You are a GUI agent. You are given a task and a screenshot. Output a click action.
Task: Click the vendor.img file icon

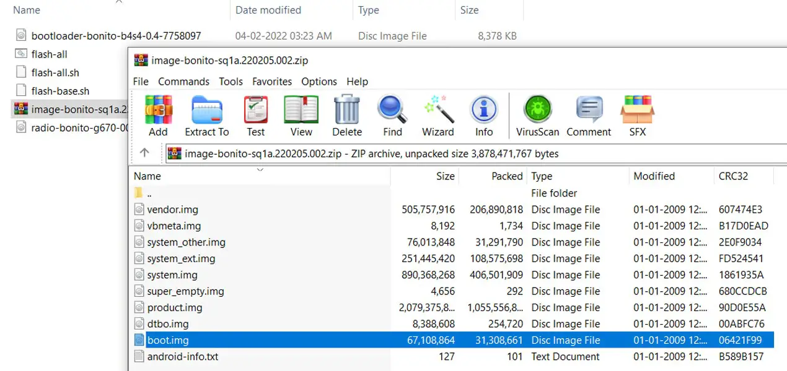click(x=139, y=209)
